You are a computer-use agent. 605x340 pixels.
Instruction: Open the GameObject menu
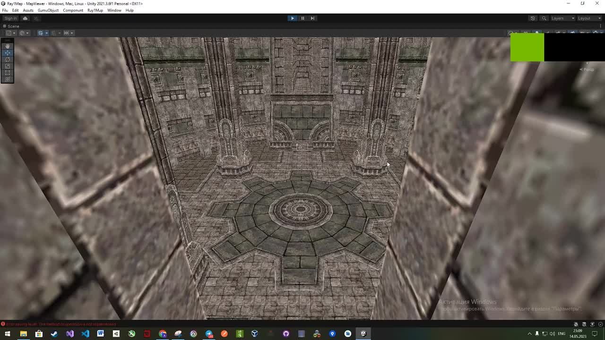pos(48,10)
